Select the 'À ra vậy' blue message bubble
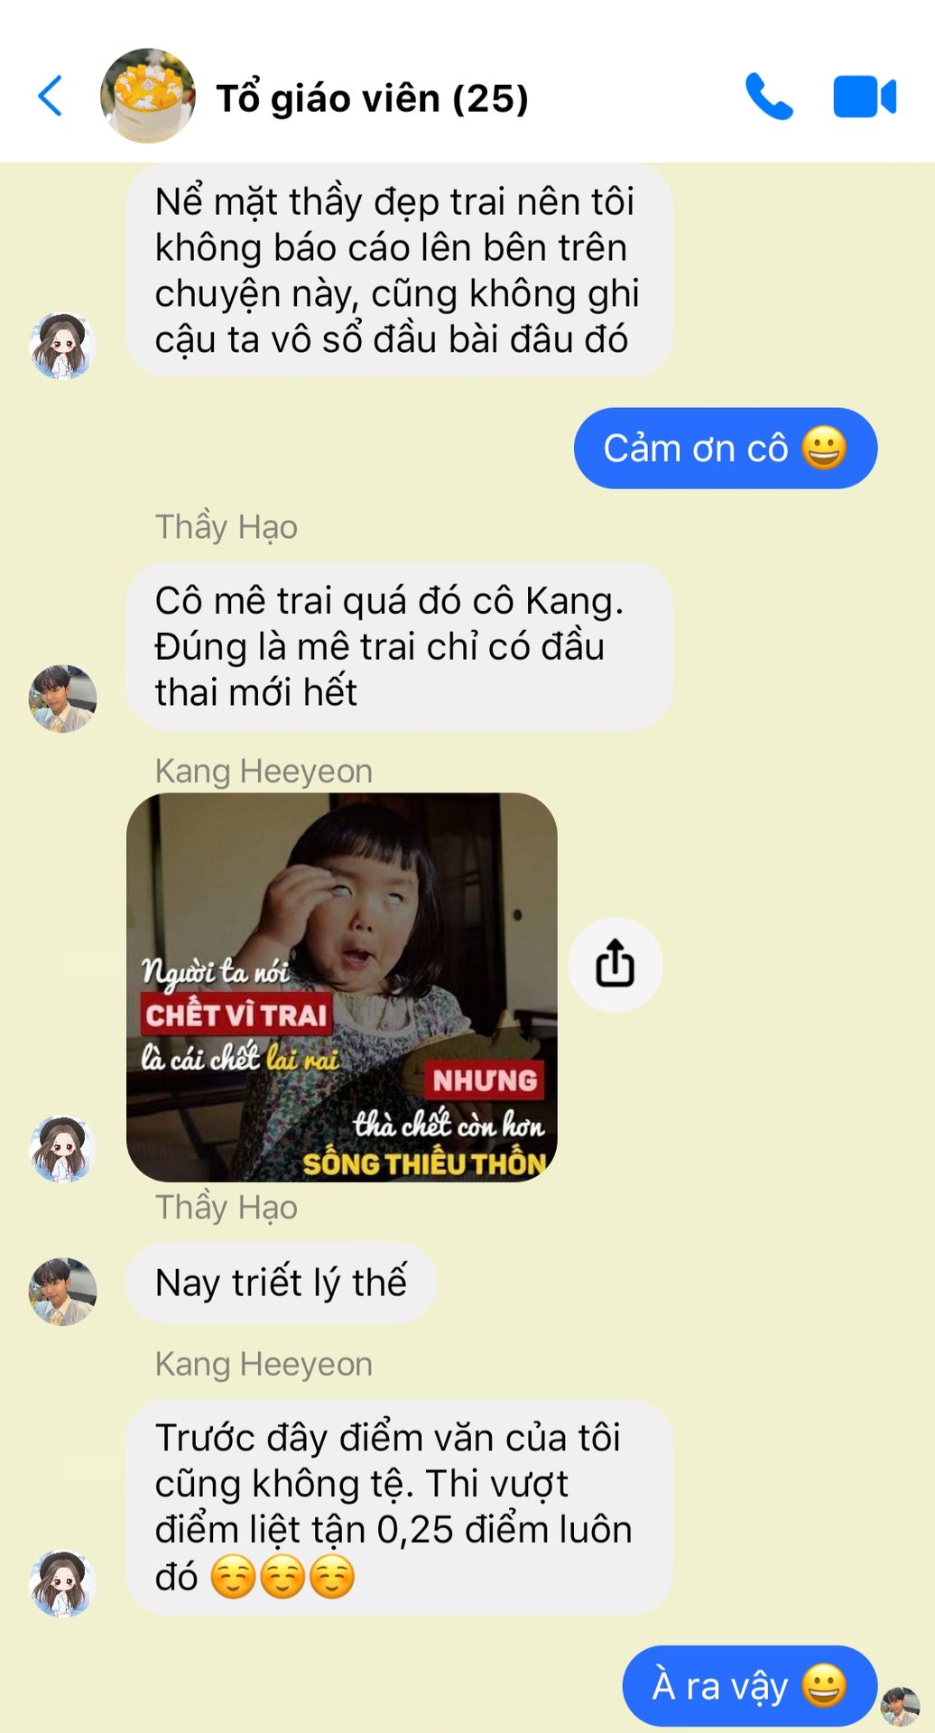This screenshot has height=1733, width=935. 750,1686
